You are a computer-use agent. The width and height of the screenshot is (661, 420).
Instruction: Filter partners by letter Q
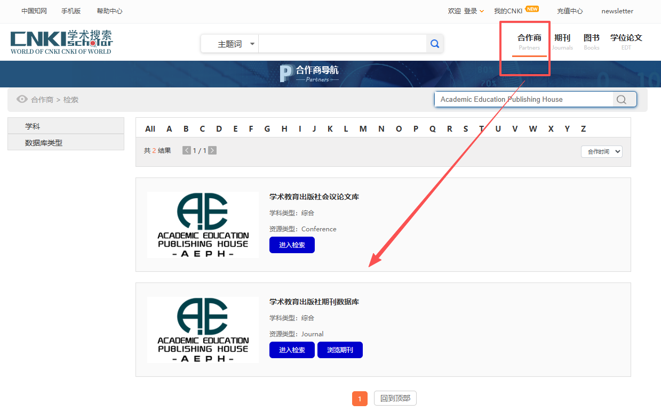click(x=432, y=128)
